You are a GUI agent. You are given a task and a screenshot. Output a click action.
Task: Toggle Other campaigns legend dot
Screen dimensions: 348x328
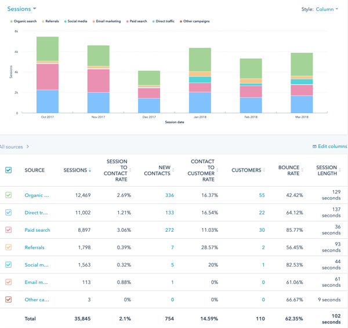pos(181,21)
